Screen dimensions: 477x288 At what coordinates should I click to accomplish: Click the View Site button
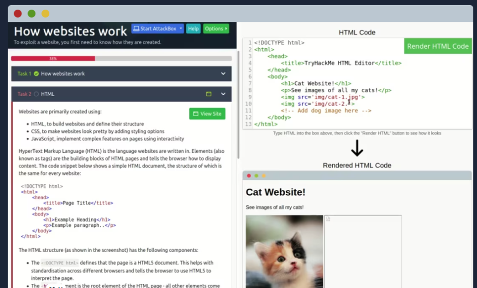pos(207,114)
